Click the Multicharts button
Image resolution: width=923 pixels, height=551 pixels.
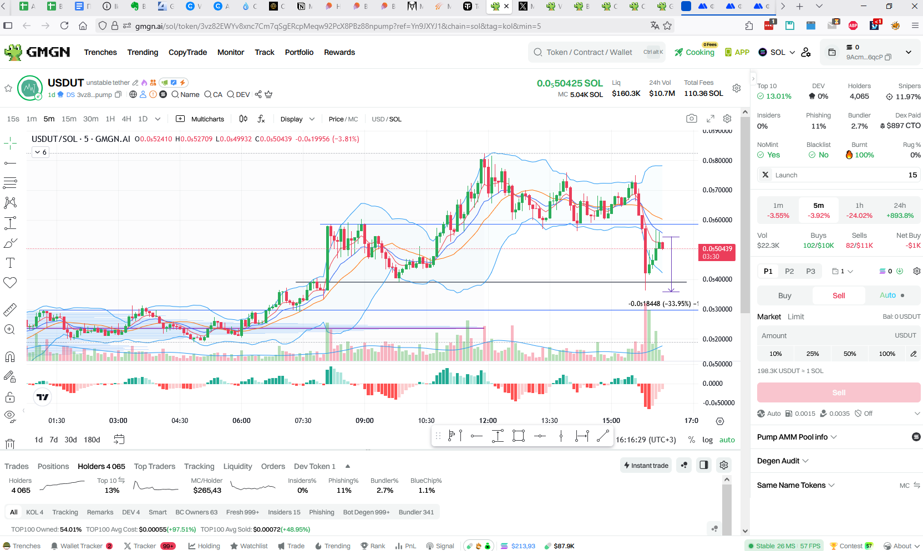coord(200,119)
